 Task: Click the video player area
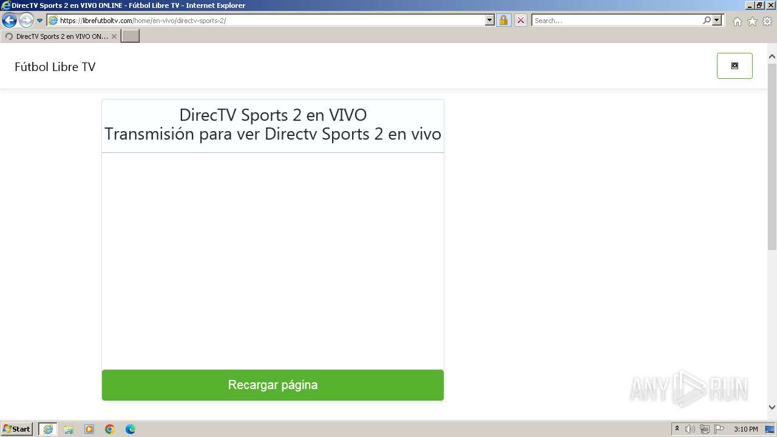tap(273, 261)
